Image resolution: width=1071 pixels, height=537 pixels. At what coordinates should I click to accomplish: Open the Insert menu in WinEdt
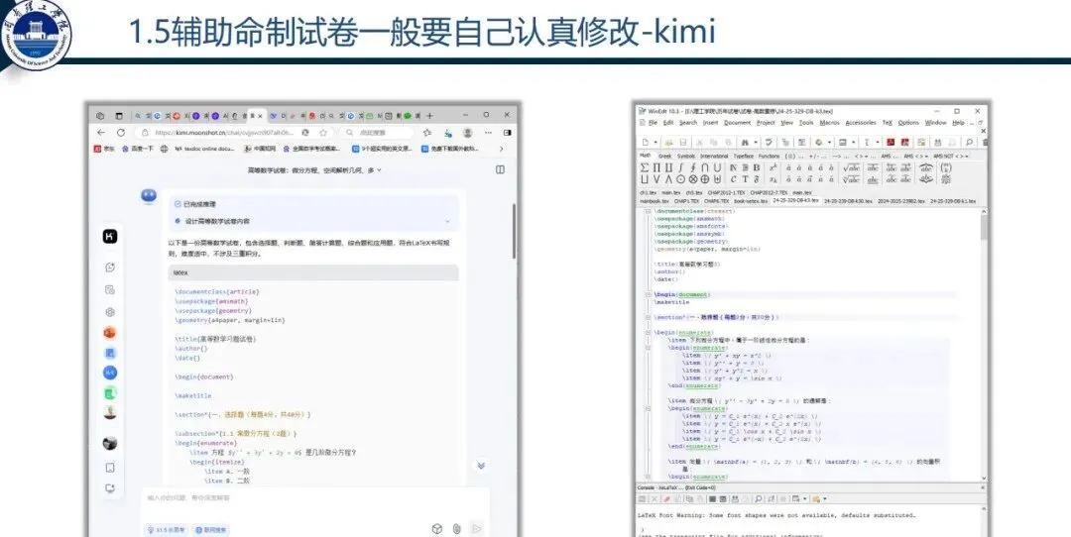pos(710,123)
